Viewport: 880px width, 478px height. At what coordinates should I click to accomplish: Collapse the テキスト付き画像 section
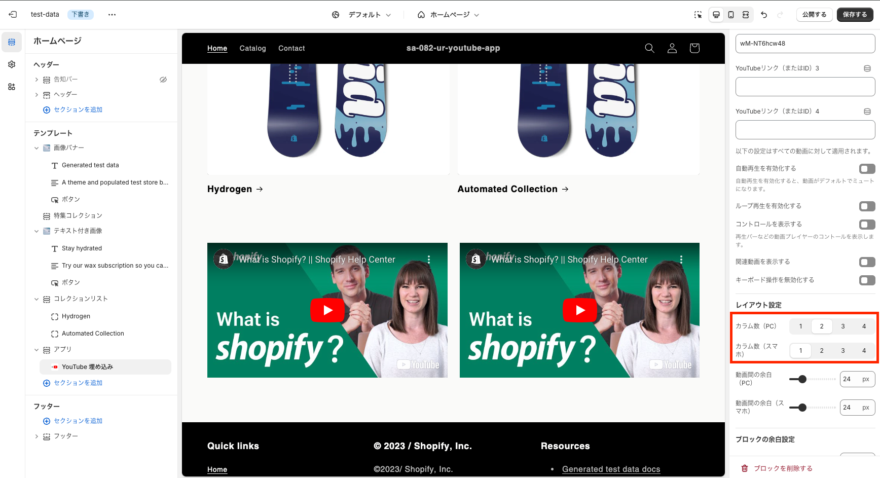tap(36, 231)
